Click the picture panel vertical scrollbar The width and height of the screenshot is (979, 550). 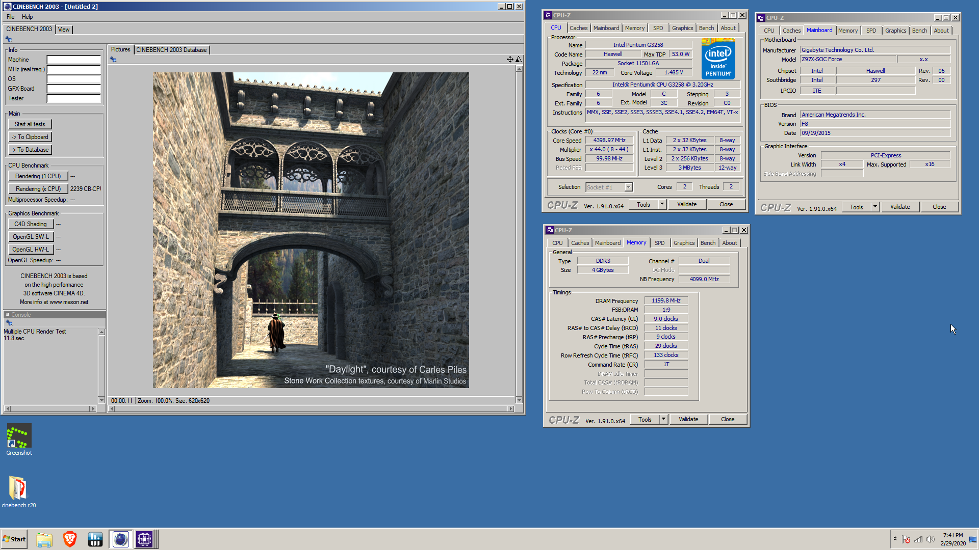pos(519,234)
